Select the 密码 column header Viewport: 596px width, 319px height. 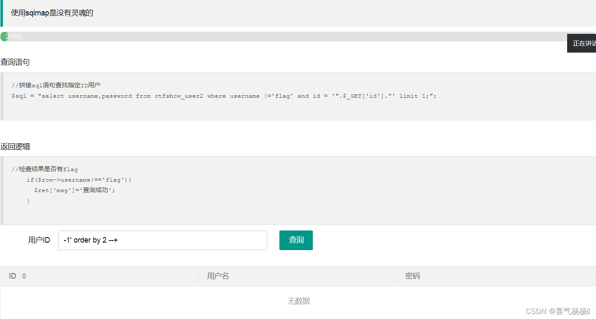[x=496, y=276]
